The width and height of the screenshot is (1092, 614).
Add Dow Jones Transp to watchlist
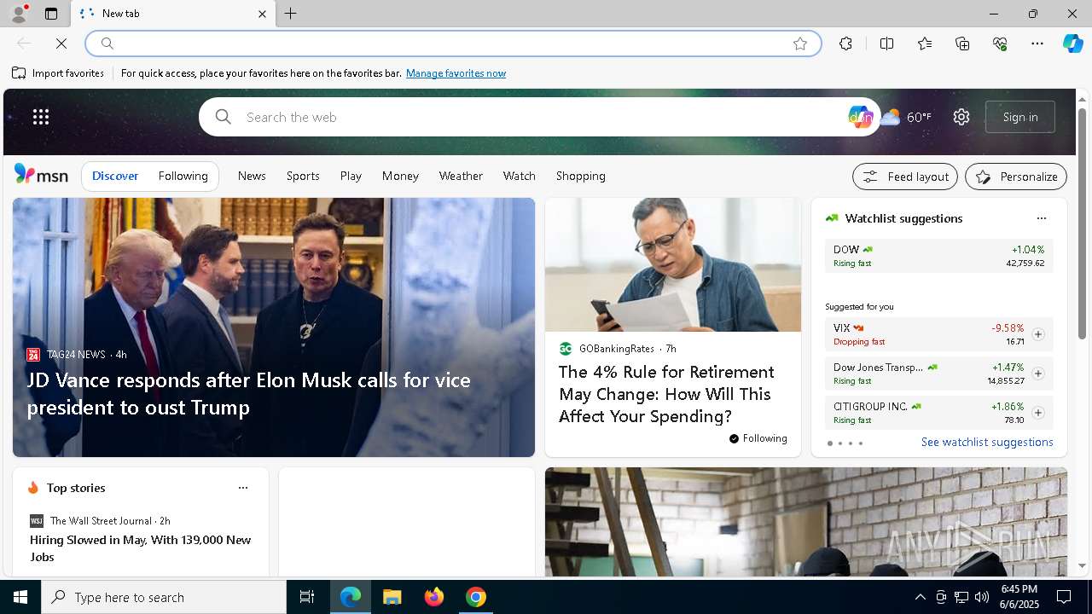[x=1037, y=374]
